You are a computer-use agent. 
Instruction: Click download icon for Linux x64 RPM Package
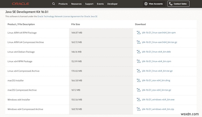pos(139,61)
